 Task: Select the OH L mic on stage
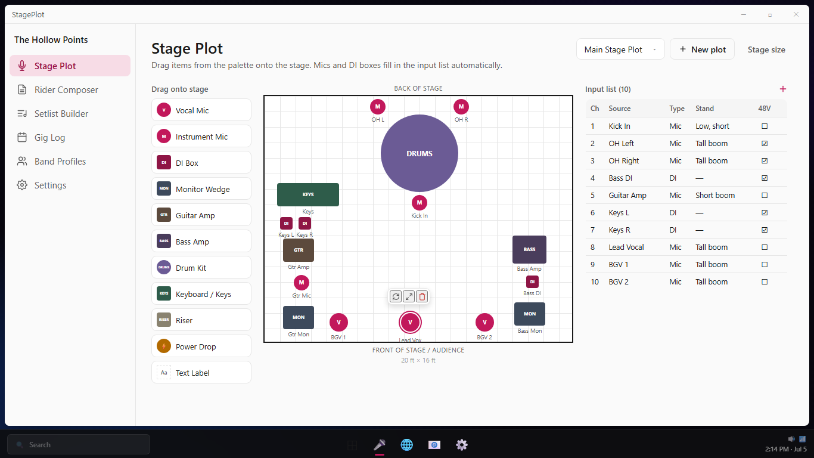pyautogui.click(x=378, y=107)
